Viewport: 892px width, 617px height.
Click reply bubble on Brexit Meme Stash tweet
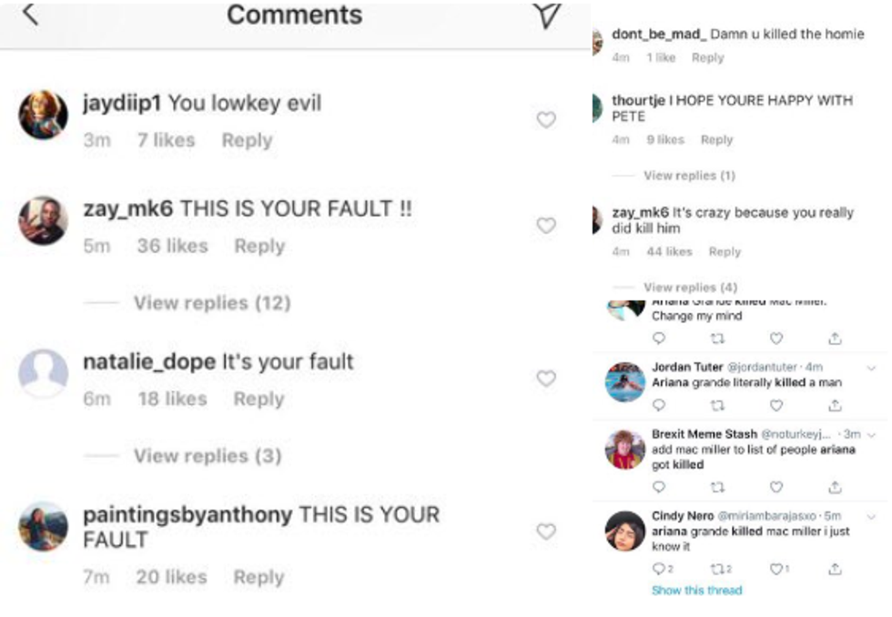pos(659,488)
